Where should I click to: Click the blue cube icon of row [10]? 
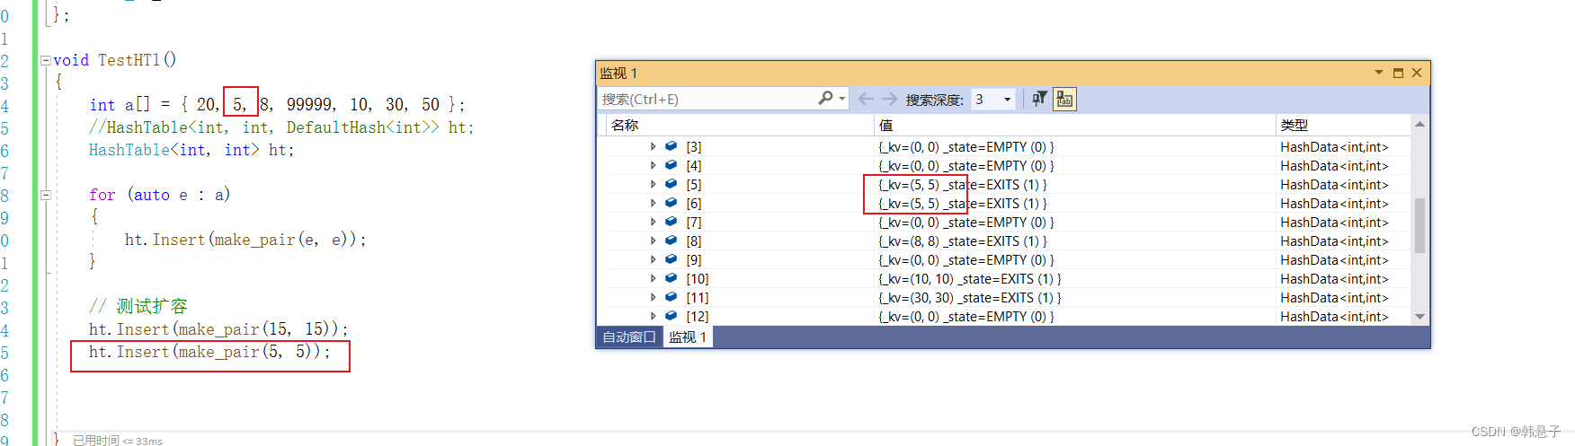671,278
